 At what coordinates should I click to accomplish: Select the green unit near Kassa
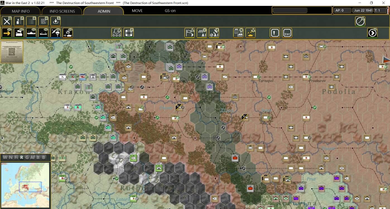tap(62, 178)
